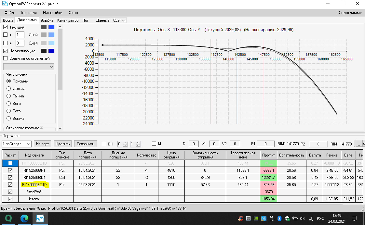Select the Тета radio button
The height and width of the screenshot is (225, 365).
pyautogui.click(x=8, y=111)
